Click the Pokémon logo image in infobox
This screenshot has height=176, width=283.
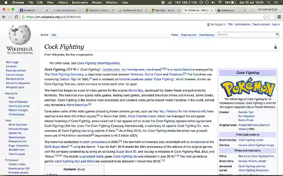(x=248, y=88)
